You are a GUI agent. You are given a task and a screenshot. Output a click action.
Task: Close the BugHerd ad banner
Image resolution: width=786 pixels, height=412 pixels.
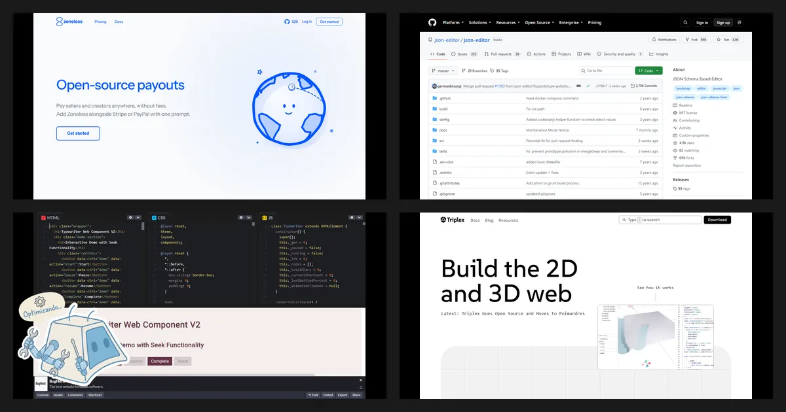[x=360, y=380]
